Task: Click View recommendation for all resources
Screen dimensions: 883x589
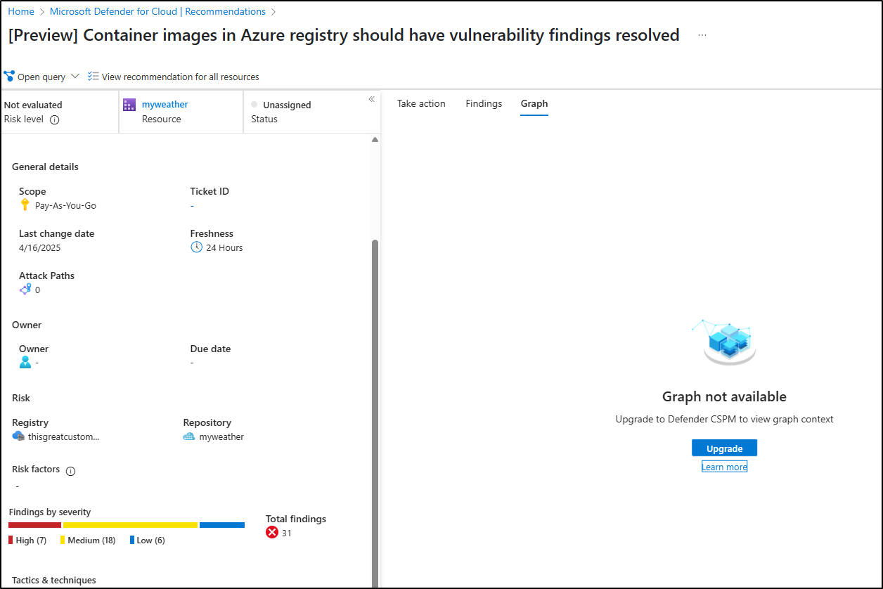Action: (x=174, y=77)
